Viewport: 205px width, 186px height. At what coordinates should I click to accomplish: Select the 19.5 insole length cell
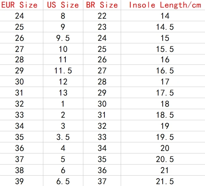[x=165, y=137]
